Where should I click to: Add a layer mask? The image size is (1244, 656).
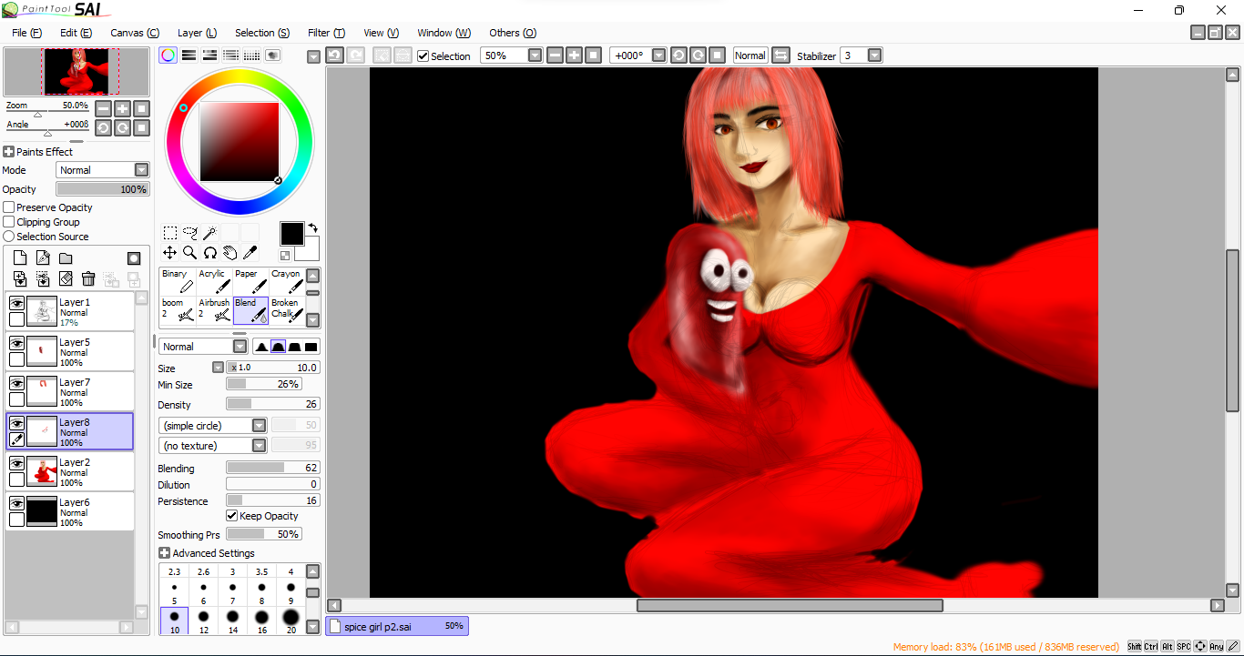point(134,258)
